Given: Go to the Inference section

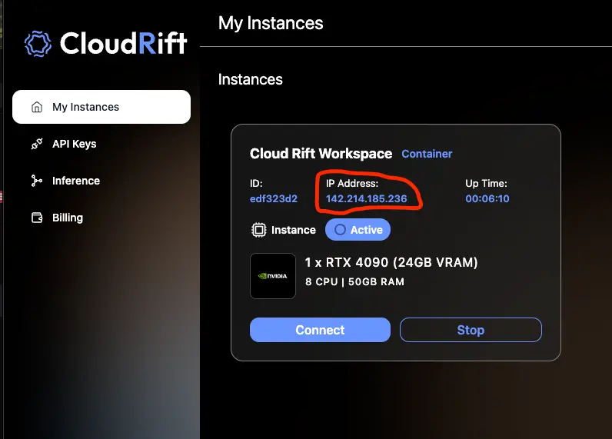Looking at the screenshot, I should [75, 181].
